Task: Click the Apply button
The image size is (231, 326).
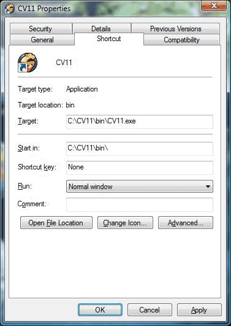Action: [199, 310]
